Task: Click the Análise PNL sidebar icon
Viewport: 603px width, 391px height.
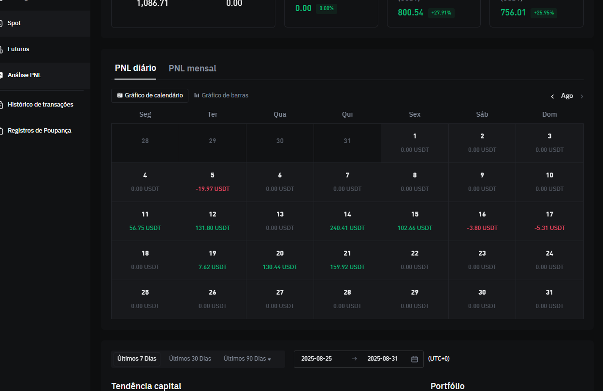Action: [x=1, y=76]
